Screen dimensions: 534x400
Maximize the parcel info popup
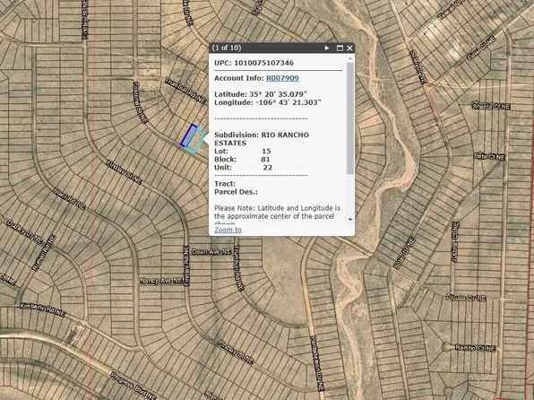340,48
